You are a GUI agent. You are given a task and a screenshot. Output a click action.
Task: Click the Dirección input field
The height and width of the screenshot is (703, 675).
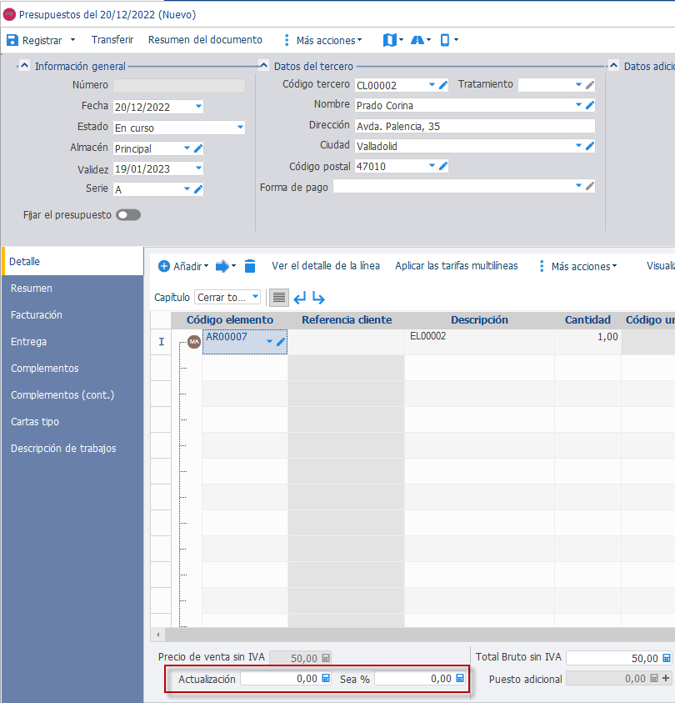coord(475,126)
